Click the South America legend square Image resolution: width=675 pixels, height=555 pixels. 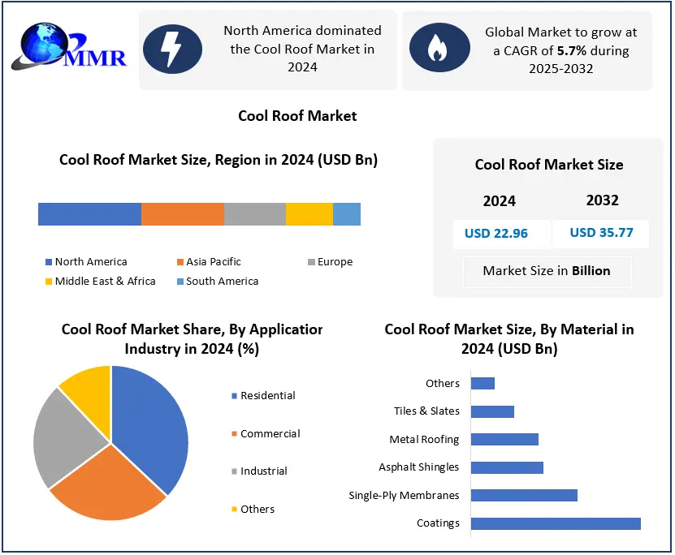[x=180, y=282]
